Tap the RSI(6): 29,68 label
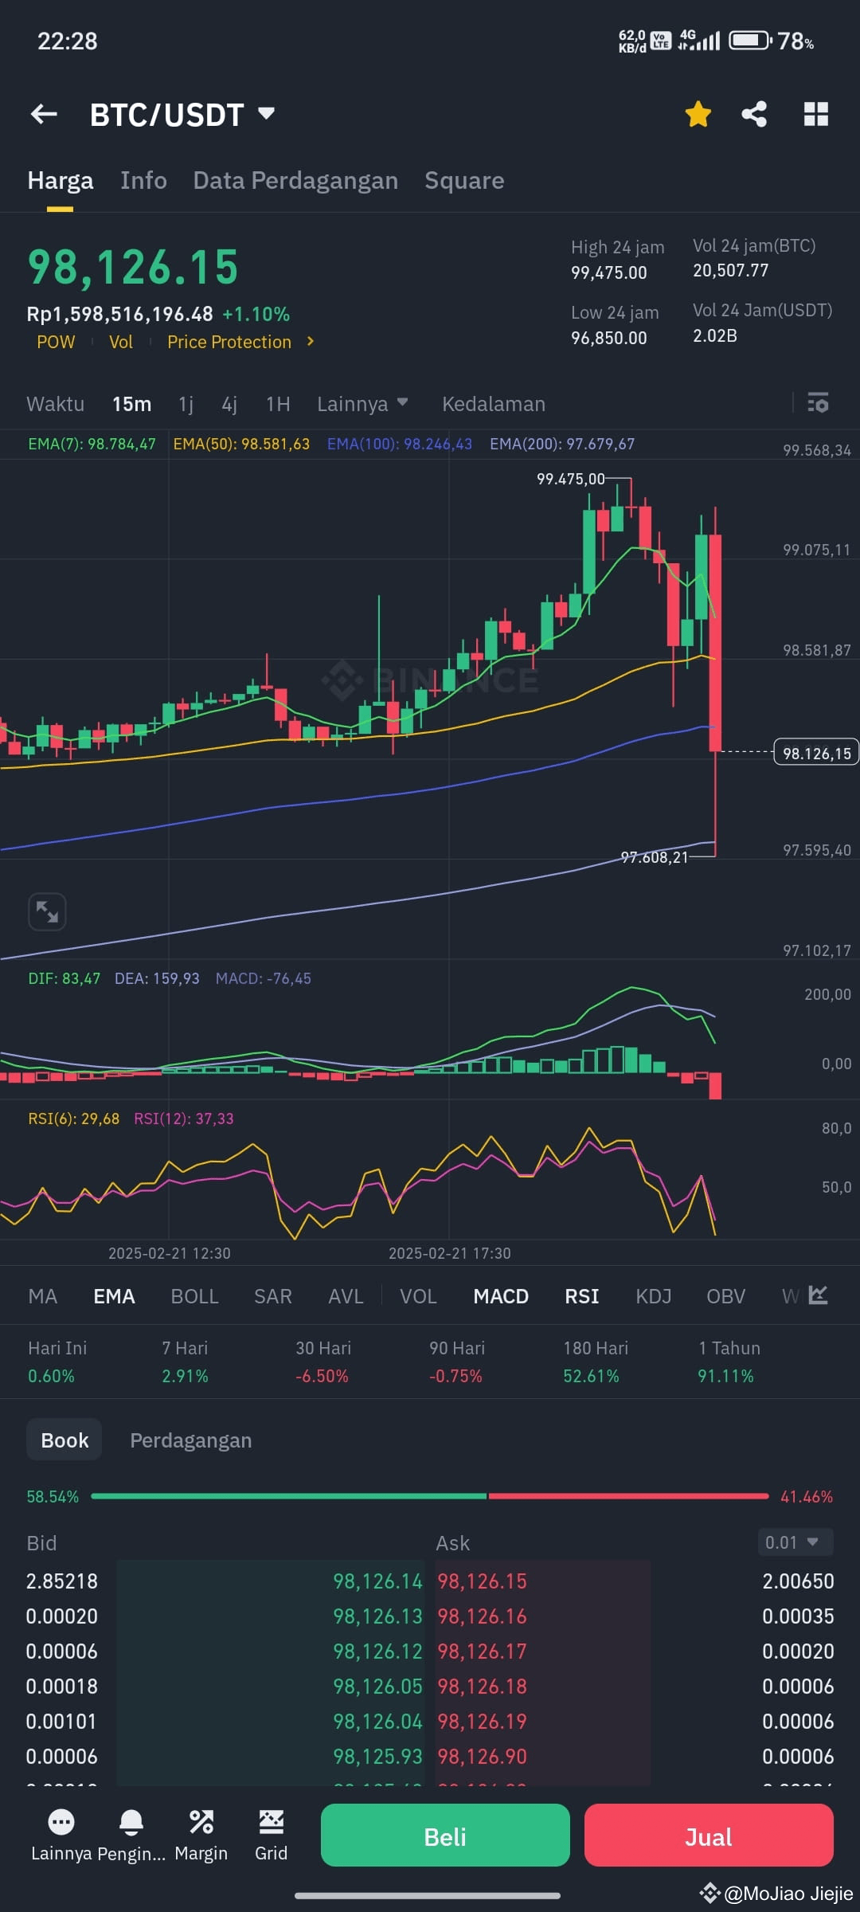The image size is (860, 1912). tap(73, 1119)
